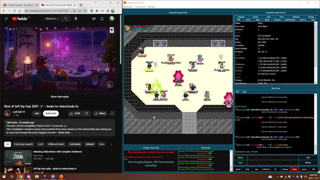Viewport: 320px width, 180px height.
Task: Toggle the game Sound button
Action: (304, 169)
